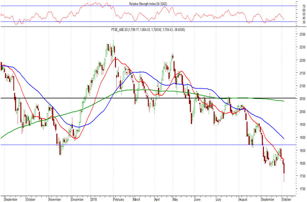Click the RSI 30 axis label
The height and width of the screenshot is (202, 307).
coord(304,22)
